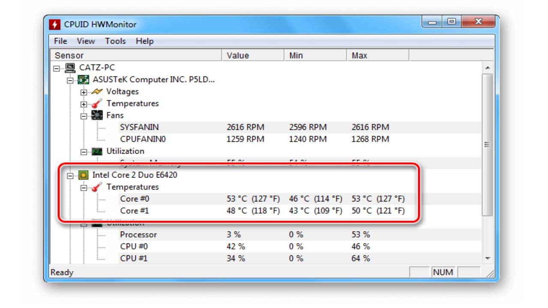Collapse the Intel Core 2 Duo E6420 node

[71, 175]
